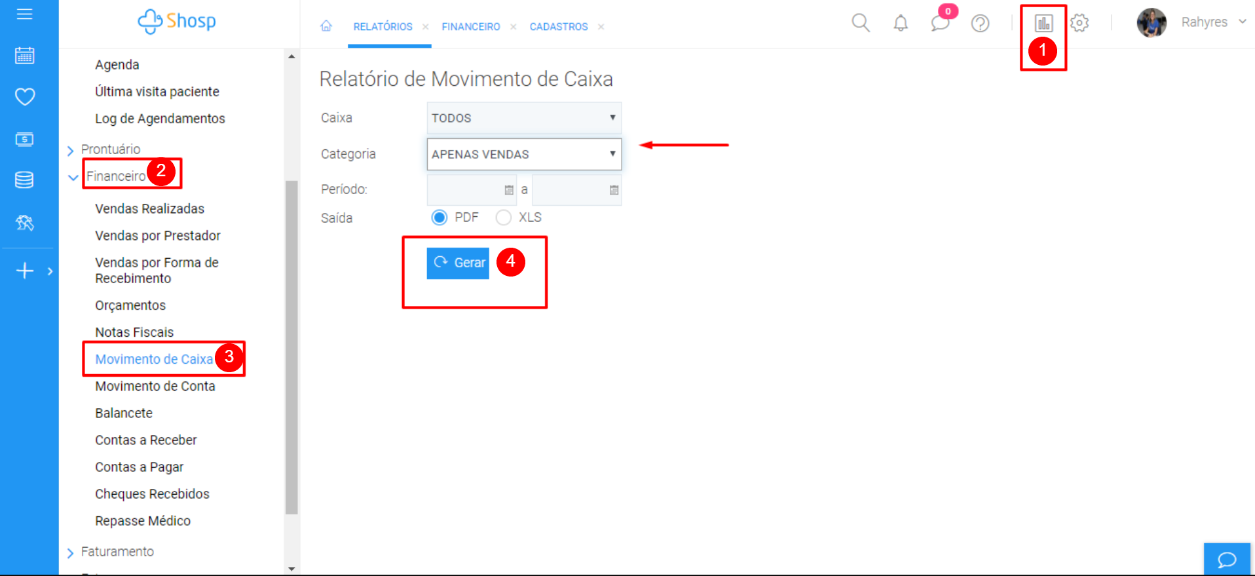Open Balancete report
Screen dimensions: 1255x576
pyautogui.click(x=124, y=413)
